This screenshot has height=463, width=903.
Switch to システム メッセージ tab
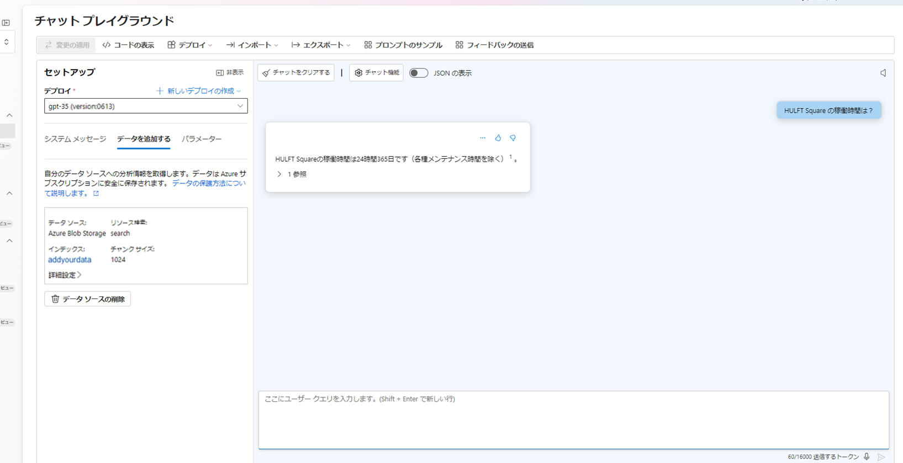[75, 139]
